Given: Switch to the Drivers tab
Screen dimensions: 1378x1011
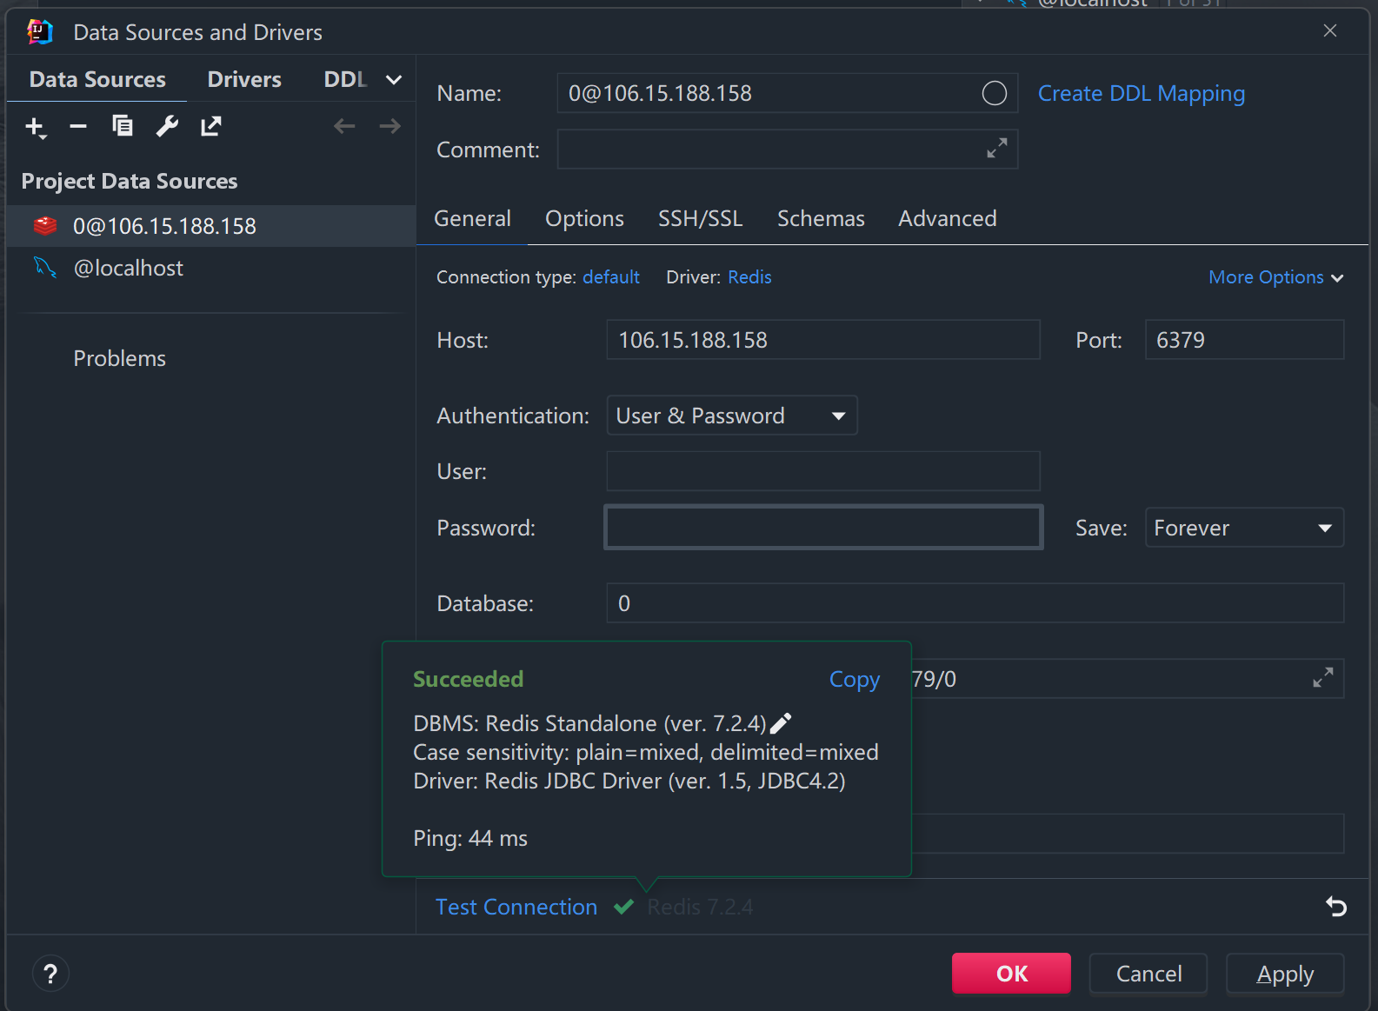Looking at the screenshot, I should (244, 80).
